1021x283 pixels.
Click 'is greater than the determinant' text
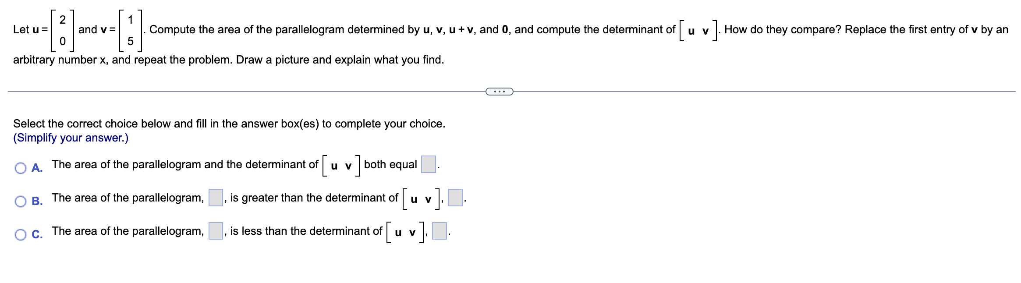(314, 198)
